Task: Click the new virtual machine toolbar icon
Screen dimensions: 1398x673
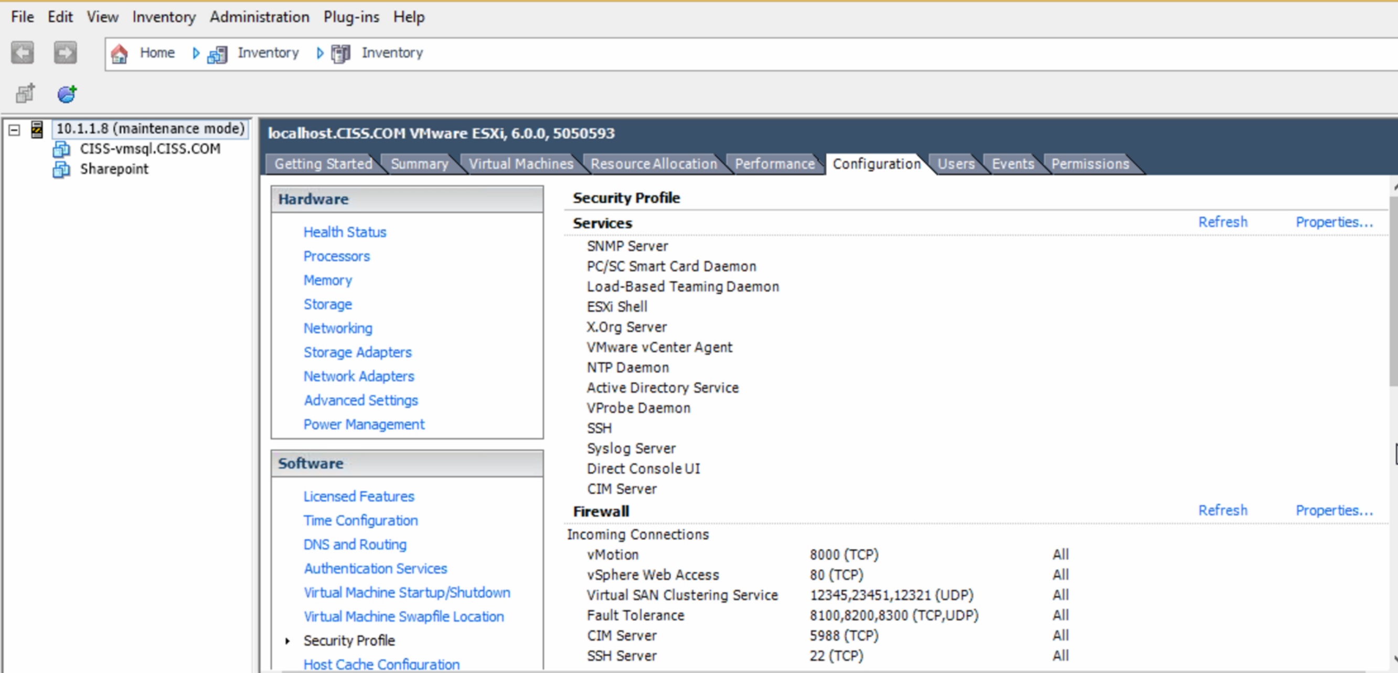Action: [x=25, y=93]
